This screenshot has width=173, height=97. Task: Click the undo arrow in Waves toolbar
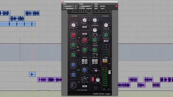pos(73,11)
